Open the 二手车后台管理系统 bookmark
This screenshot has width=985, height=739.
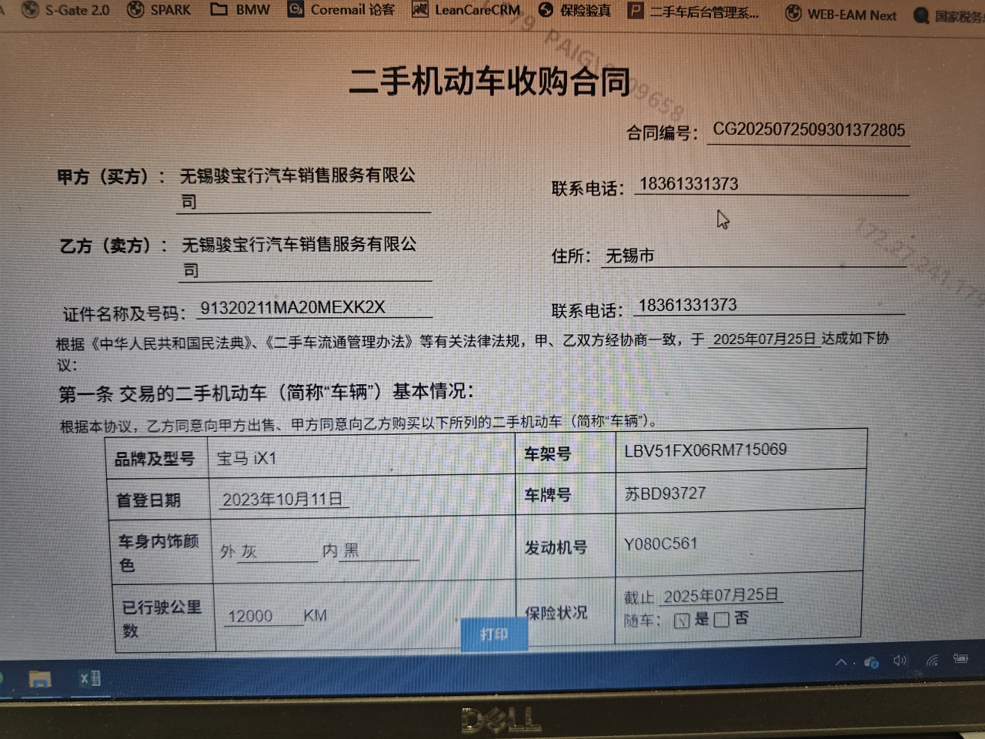tap(693, 12)
